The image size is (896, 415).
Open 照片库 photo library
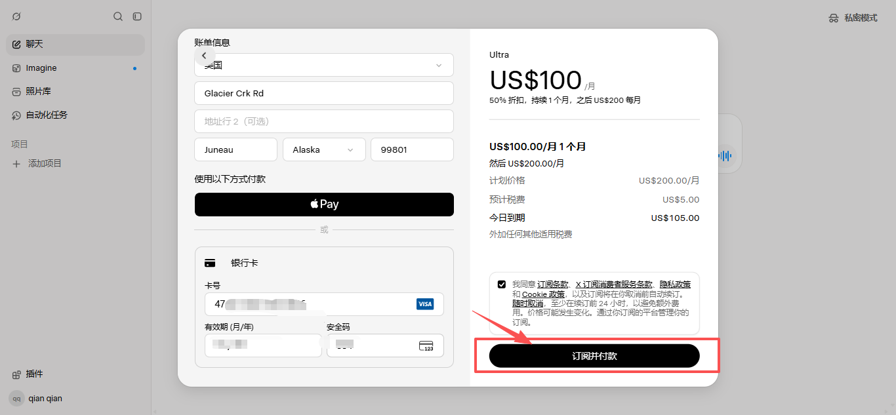(x=75, y=92)
